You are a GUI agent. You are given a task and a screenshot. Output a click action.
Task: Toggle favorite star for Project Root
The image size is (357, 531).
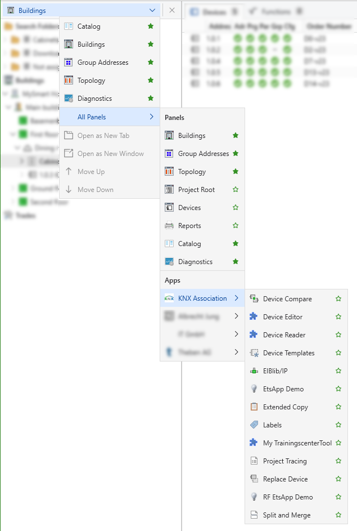236,189
